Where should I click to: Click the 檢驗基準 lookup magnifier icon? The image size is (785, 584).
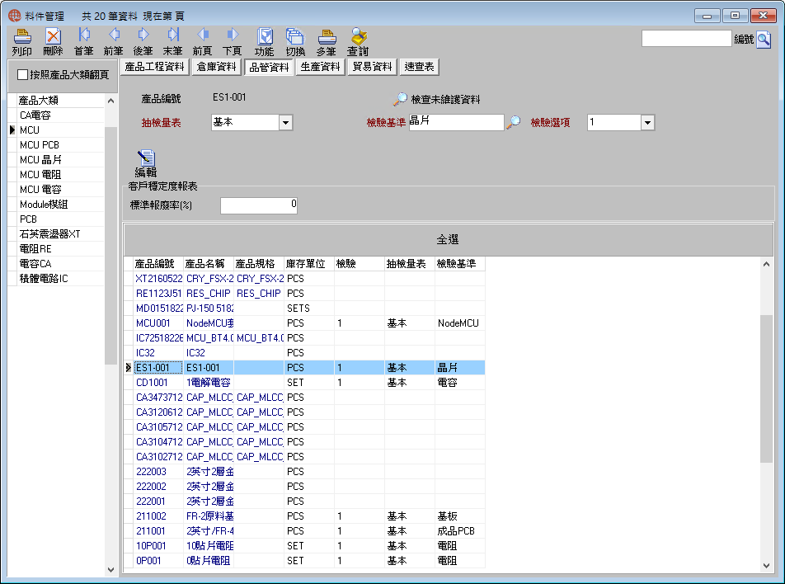coord(513,122)
